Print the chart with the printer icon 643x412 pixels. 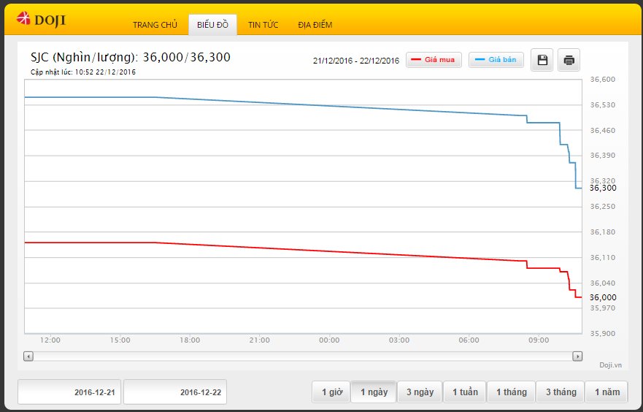569,60
